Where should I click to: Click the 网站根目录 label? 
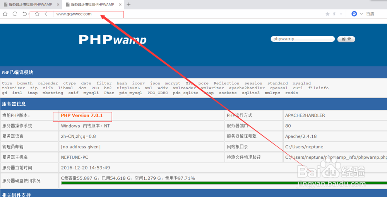pos(237,147)
